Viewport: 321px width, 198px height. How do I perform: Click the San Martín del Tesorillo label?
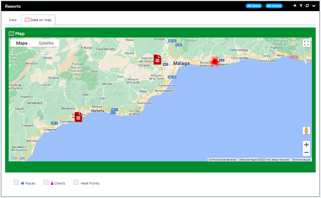click(x=19, y=149)
